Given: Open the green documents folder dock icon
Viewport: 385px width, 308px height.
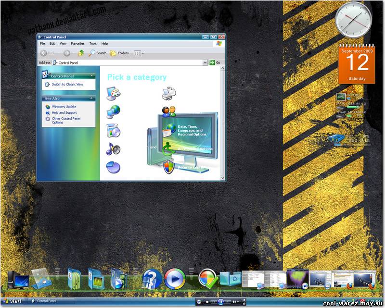Looking at the screenshot, I should click(x=75, y=279).
